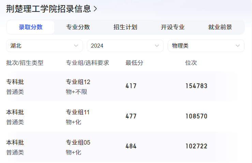Click 专业组11 group name
Viewport: 252px width, 163px height.
click(x=78, y=112)
